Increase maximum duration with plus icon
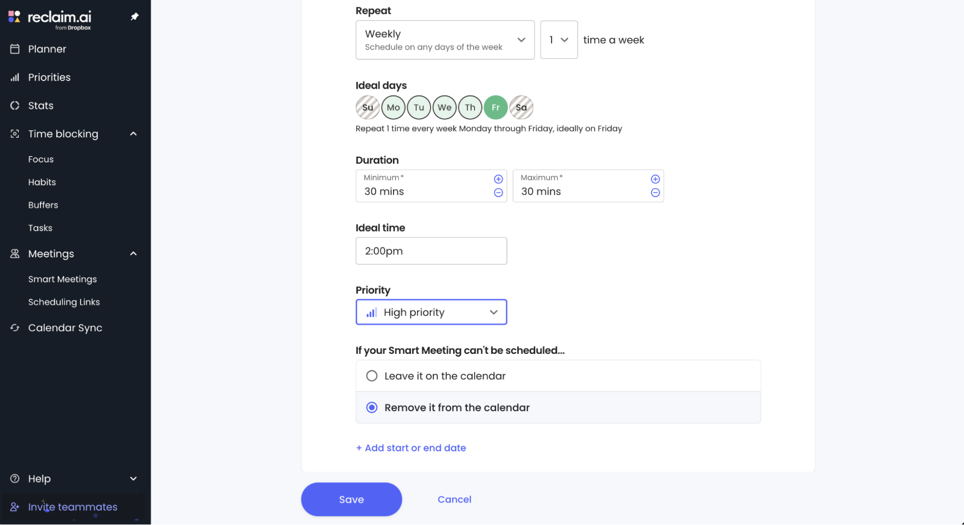Viewport: 964px width, 525px height. coord(655,179)
